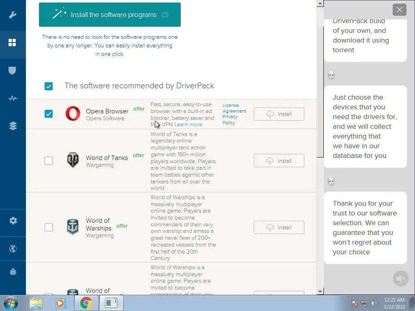Toggle 'The software recommended by DriverPack' checkbox

49,86
